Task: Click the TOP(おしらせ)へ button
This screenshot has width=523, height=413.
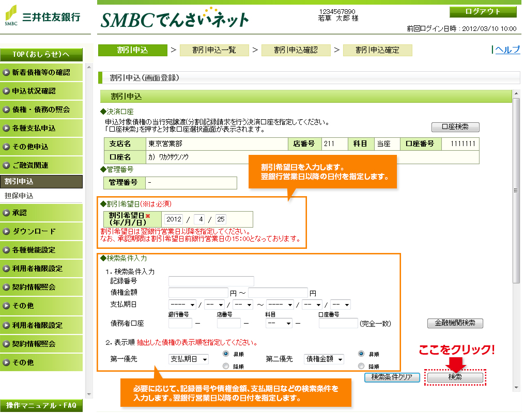Action: click(x=41, y=54)
